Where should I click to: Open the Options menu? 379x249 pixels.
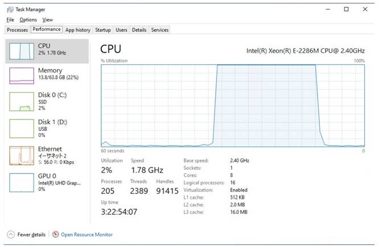28,20
